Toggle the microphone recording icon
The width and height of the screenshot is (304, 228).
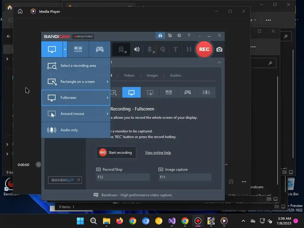coord(150,50)
